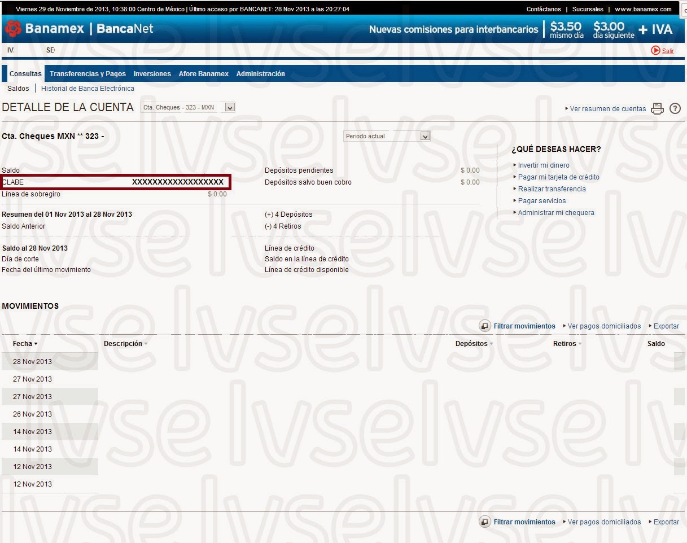The height and width of the screenshot is (543, 687).
Task: Open the account selector dropdown
Action: (x=188, y=107)
